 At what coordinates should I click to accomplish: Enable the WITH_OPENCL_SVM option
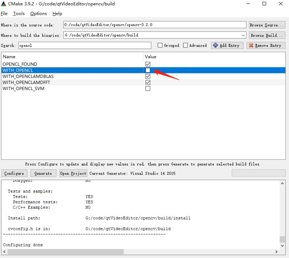click(148, 88)
